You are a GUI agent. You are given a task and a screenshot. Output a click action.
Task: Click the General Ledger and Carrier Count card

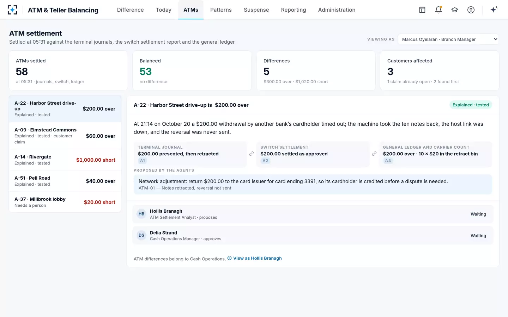[x=435, y=154]
